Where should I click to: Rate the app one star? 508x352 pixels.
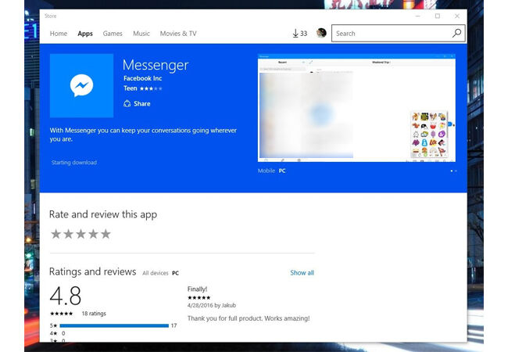point(56,234)
